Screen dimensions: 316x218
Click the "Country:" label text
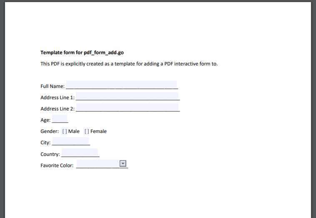point(50,154)
